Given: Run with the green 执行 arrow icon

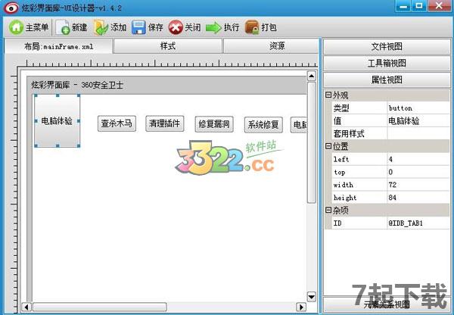Looking at the screenshot, I should point(213,27).
